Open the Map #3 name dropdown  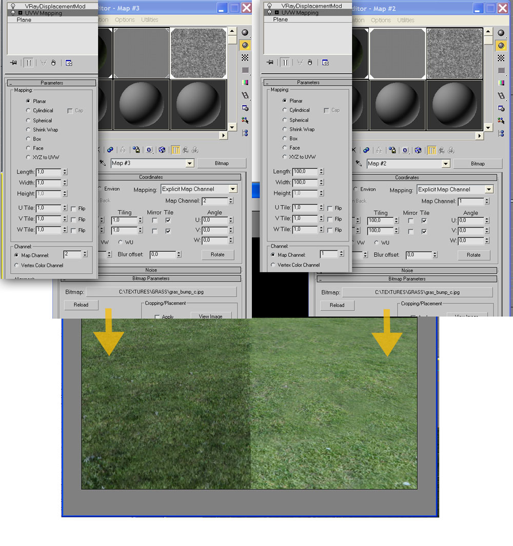point(190,163)
